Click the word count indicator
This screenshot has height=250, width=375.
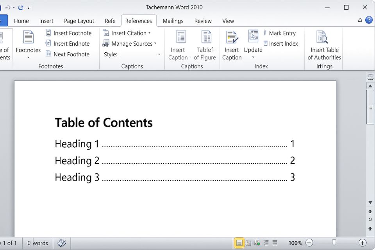37,243
